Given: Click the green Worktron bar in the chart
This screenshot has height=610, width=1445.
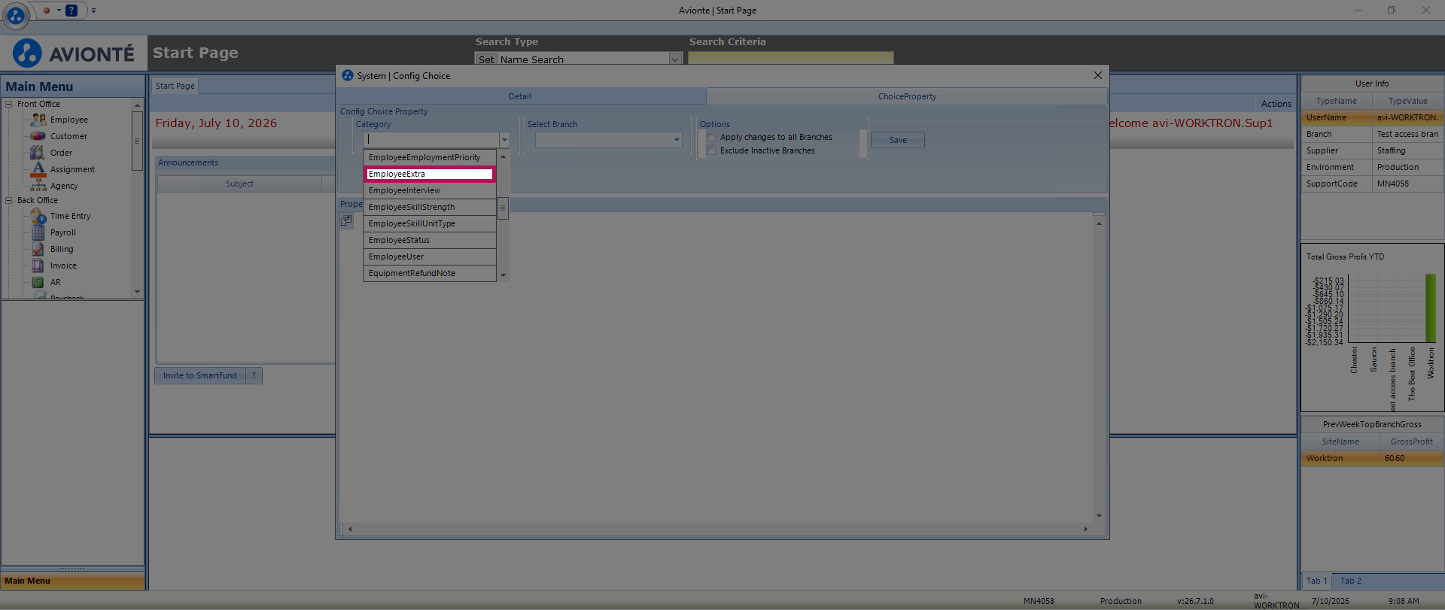Looking at the screenshot, I should 1431,308.
